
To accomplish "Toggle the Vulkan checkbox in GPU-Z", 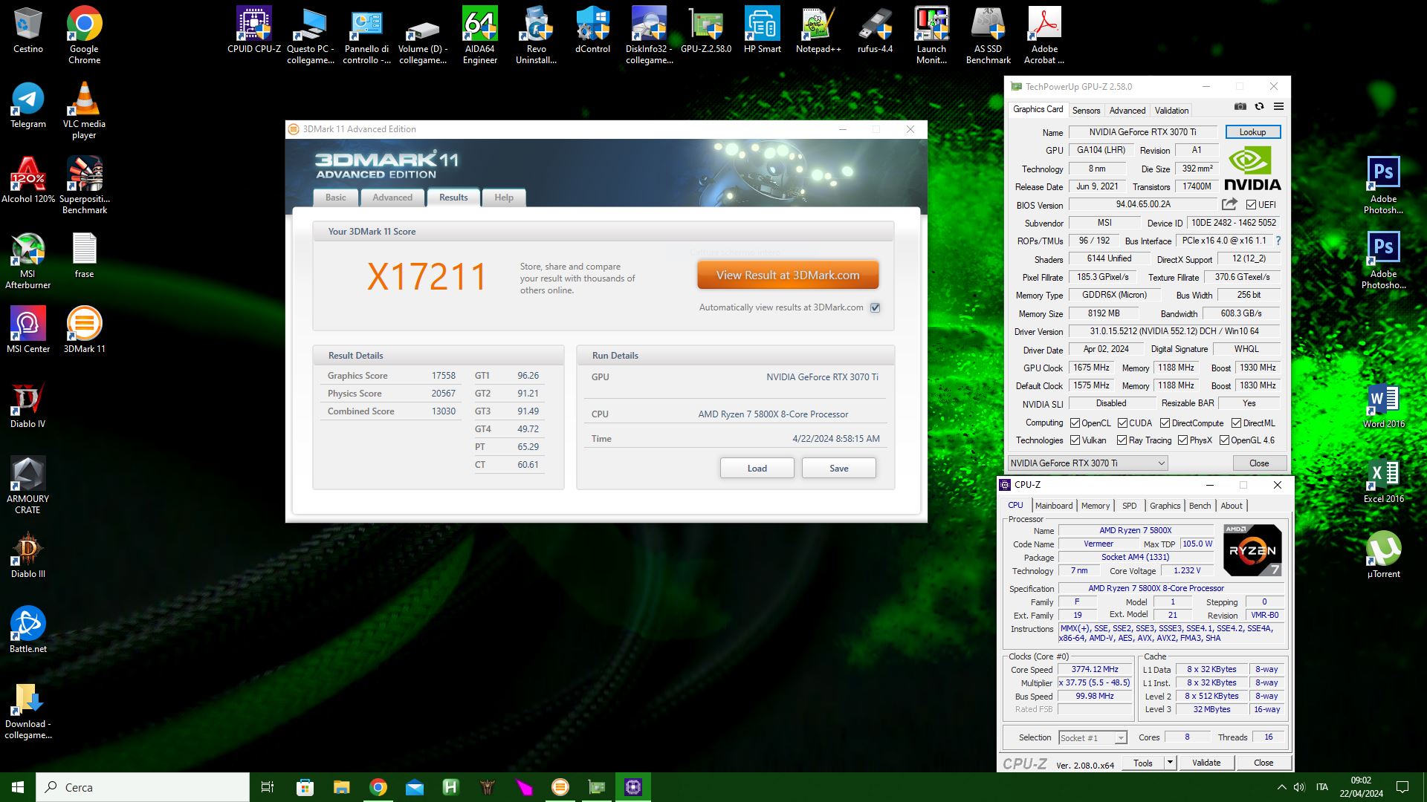I will tap(1075, 440).
